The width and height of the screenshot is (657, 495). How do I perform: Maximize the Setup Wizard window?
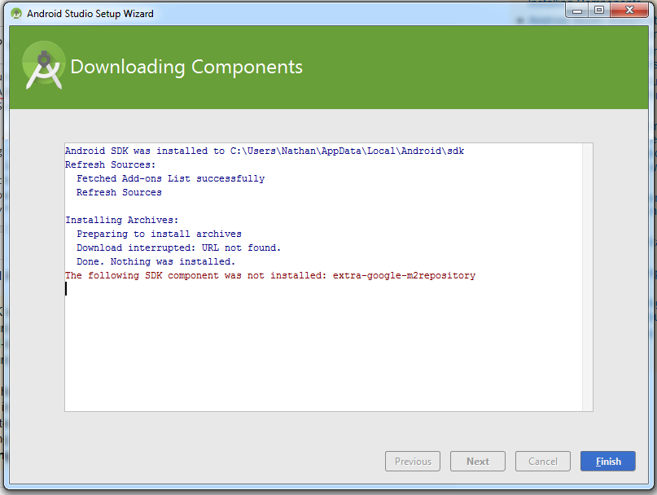599,11
